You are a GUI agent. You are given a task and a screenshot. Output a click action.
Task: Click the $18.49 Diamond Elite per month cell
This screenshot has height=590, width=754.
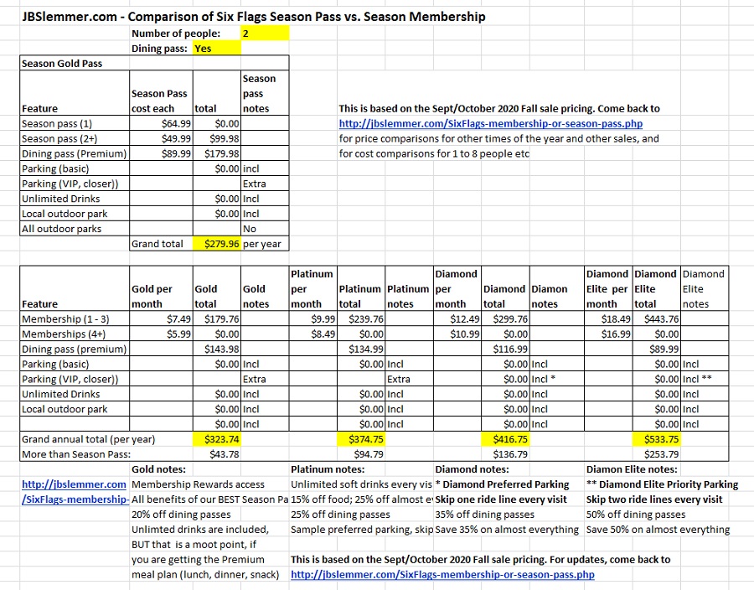pos(608,318)
